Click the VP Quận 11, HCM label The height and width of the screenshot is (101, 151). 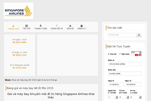[19, 52]
